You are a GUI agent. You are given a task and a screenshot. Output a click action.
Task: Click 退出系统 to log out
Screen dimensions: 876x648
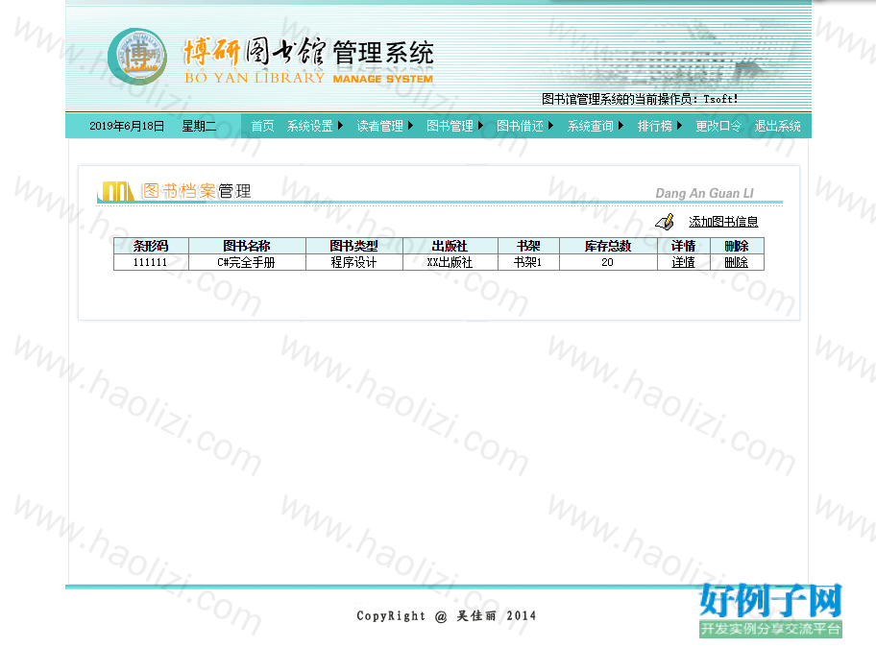pyautogui.click(x=778, y=126)
